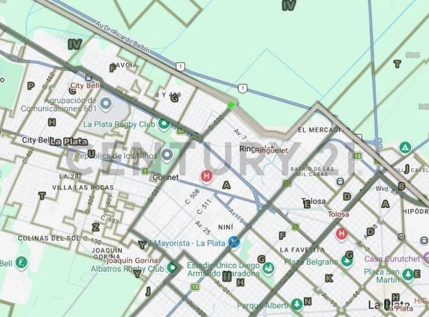This screenshot has height=317, width=429.
Task: Click the 'VILLA LAS ROCAS' label
Action: tap(83, 188)
